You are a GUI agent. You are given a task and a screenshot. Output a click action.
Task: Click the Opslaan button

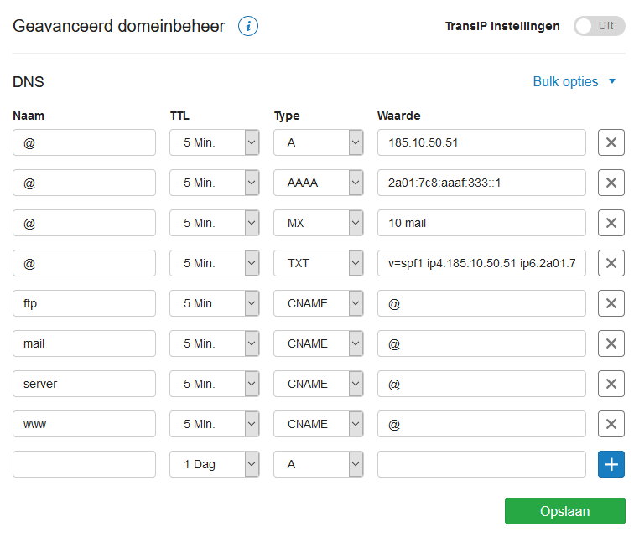(565, 511)
